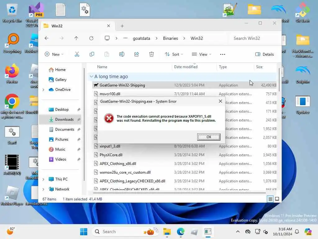Add a new Explorer tab
The height and width of the screenshot is (239, 318).
[x=122, y=26]
